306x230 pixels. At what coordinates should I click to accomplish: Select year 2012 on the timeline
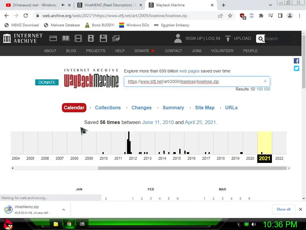click(x=133, y=158)
